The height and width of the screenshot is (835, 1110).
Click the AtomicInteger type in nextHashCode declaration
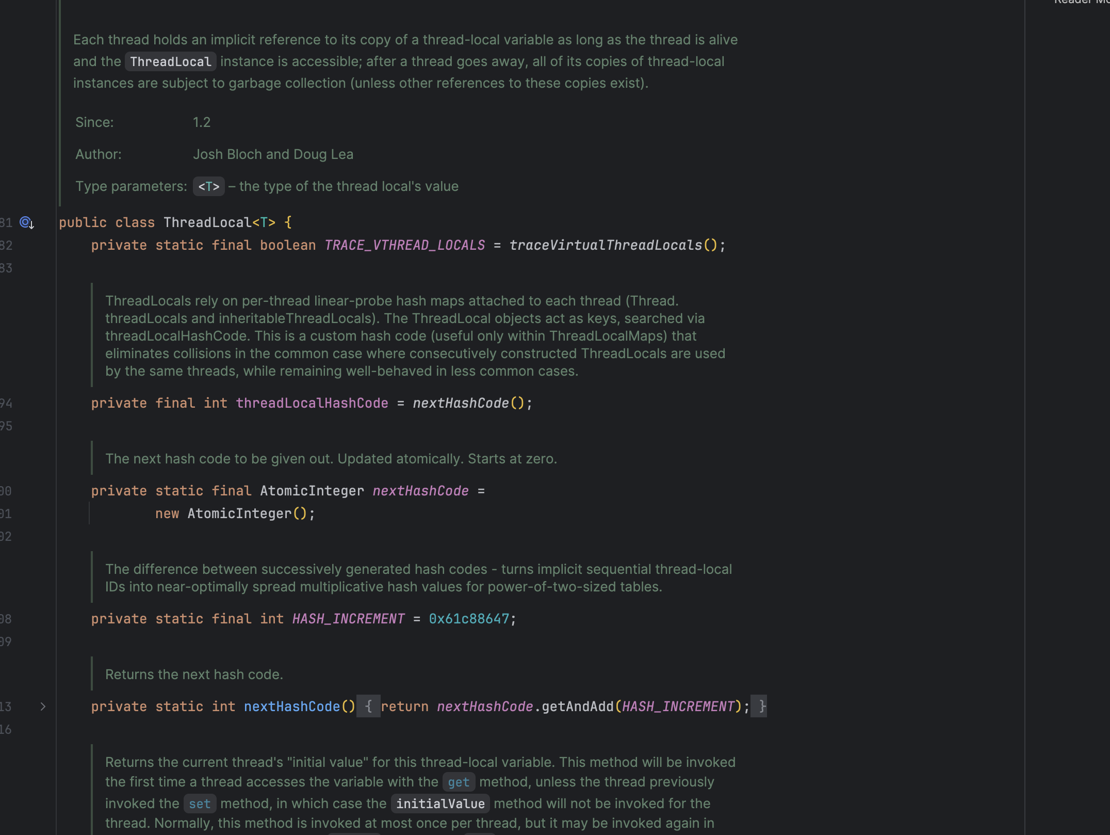312,491
